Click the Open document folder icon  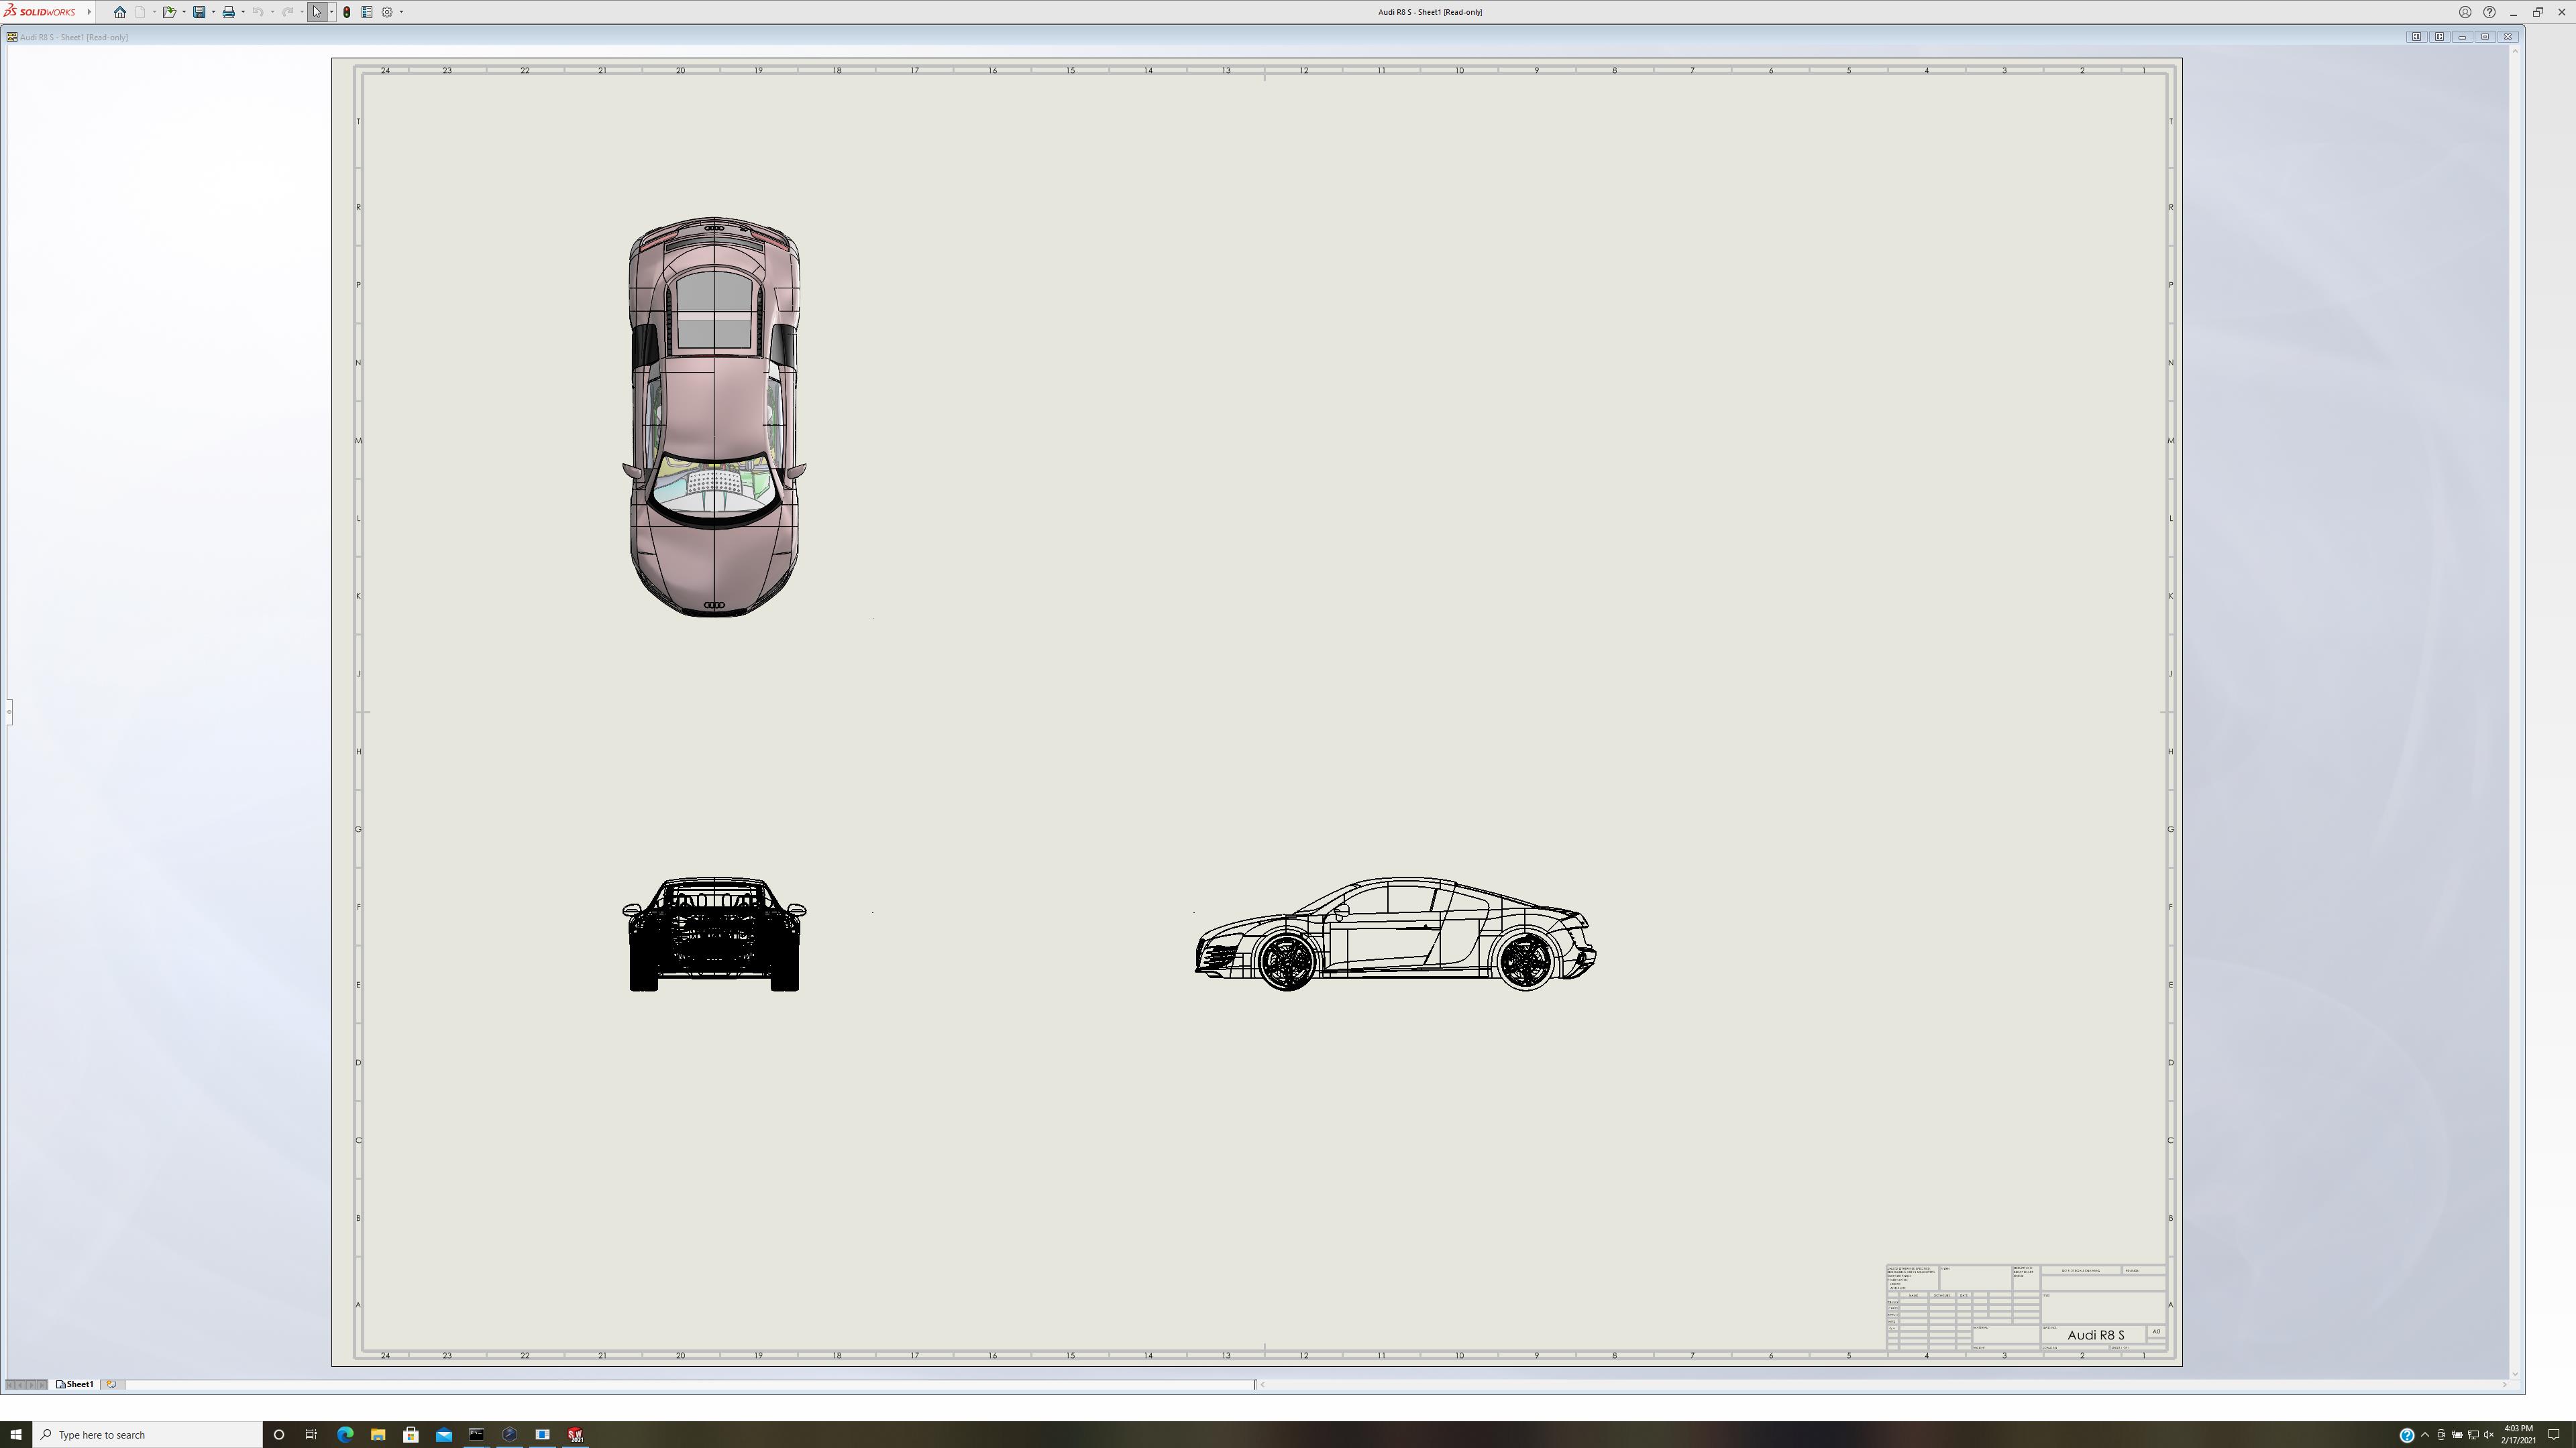pyautogui.click(x=169, y=12)
